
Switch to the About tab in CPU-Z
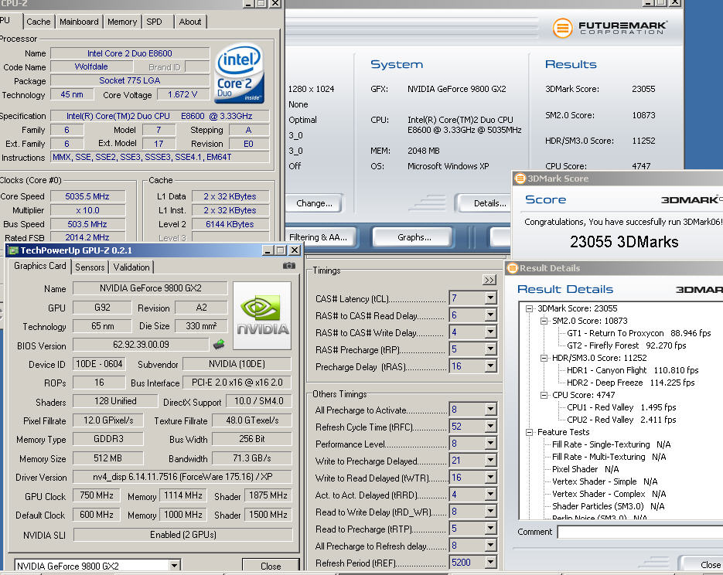(190, 22)
